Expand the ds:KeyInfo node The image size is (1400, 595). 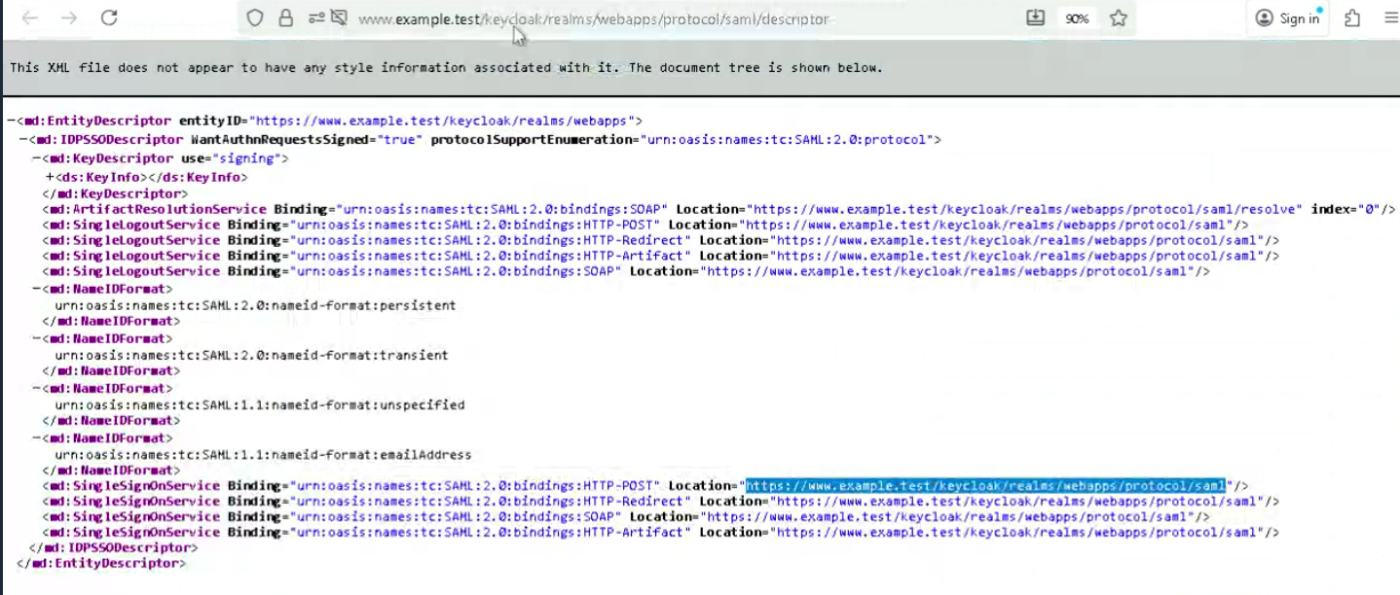point(49,178)
